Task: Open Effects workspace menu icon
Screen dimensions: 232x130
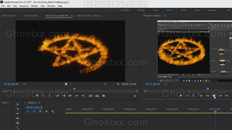Action: [x=176, y=10]
